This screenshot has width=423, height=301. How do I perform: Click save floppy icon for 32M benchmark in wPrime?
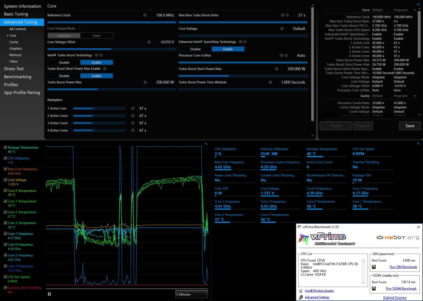click(374, 267)
